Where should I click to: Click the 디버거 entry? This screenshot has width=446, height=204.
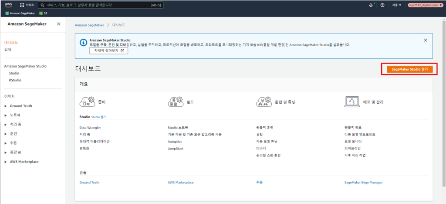[x=261, y=148]
